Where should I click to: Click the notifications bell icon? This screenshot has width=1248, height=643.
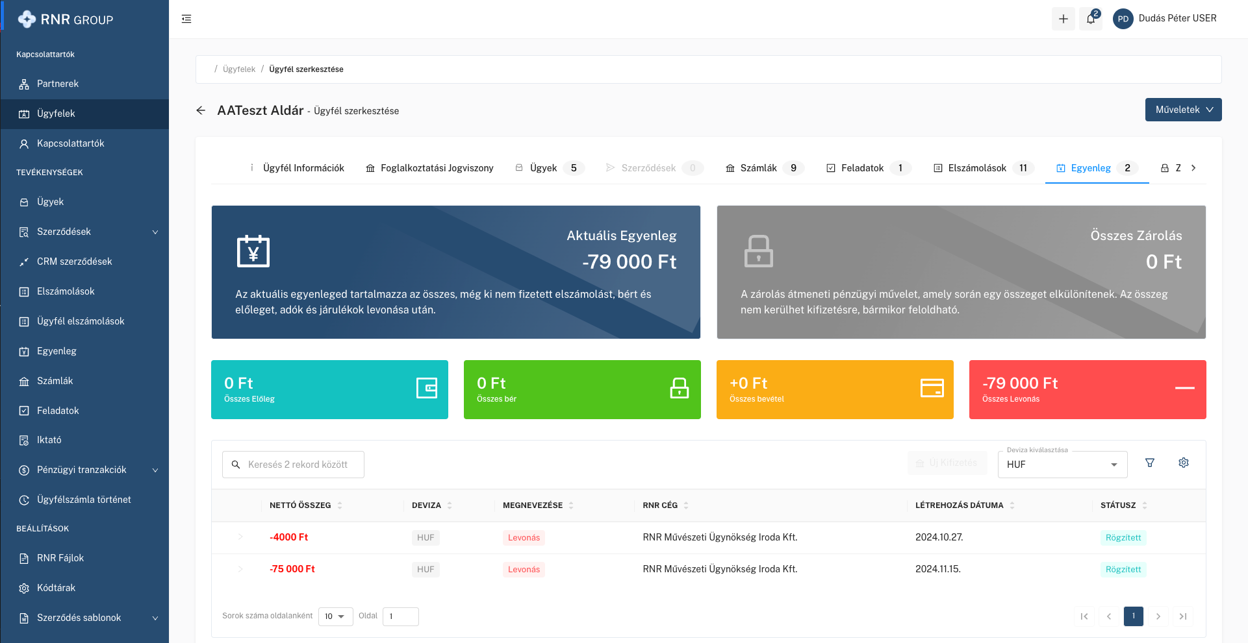pos(1091,19)
